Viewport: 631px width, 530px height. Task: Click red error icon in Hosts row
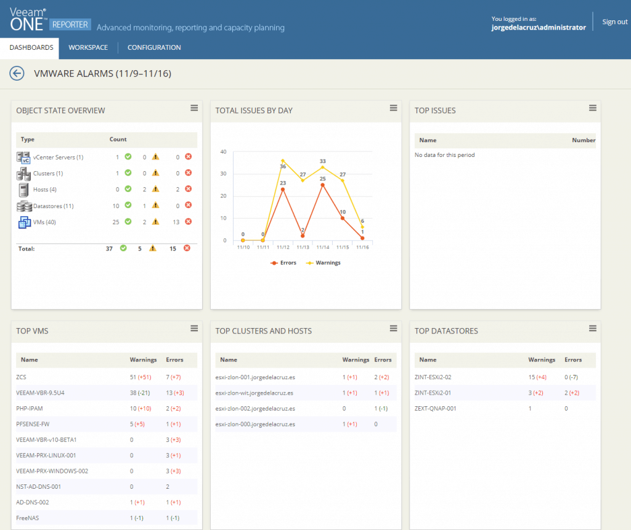point(189,189)
